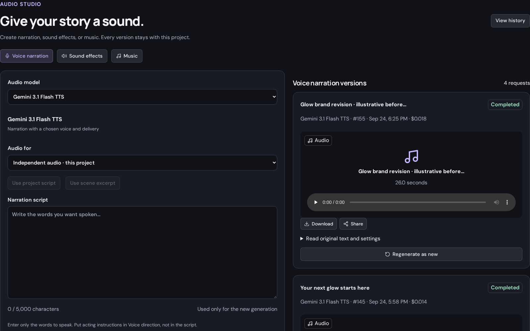Image resolution: width=530 pixels, height=331 pixels.
Task: Click the Your next glow starts here title
Action: [x=335, y=288]
